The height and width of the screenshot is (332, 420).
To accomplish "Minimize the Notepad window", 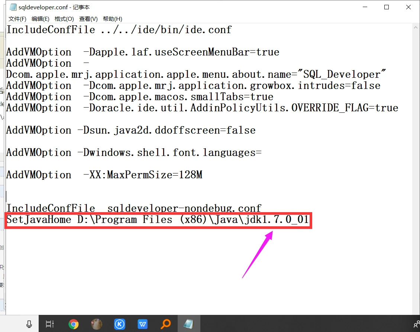I will (x=365, y=7).
